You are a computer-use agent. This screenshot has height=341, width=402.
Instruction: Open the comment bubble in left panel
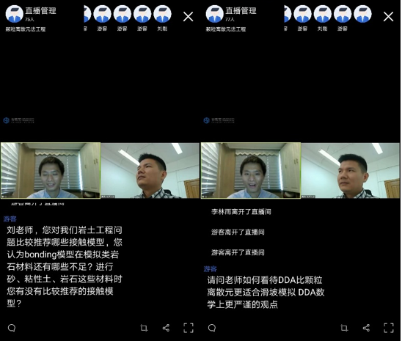coord(12,328)
